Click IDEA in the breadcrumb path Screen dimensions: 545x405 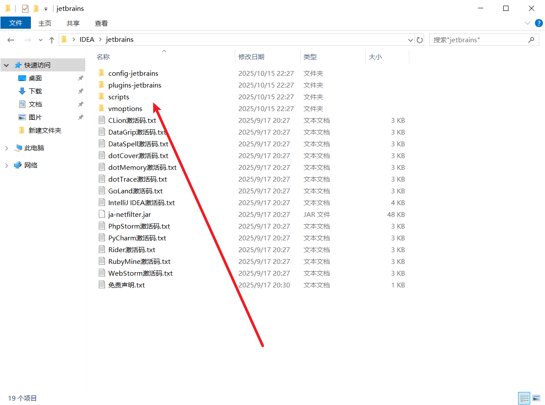point(87,40)
